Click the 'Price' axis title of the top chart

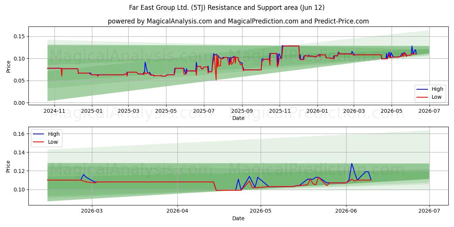pos(8,66)
